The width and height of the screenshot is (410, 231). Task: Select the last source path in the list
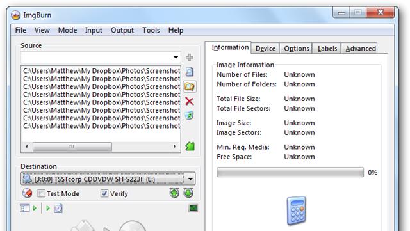coord(101,125)
